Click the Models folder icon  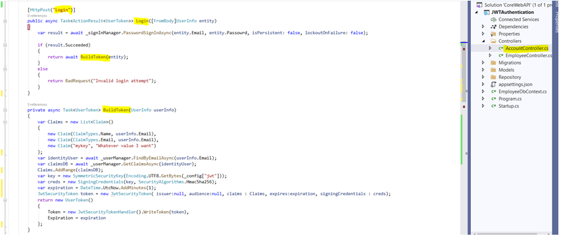pyautogui.click(x=494, y=70)
